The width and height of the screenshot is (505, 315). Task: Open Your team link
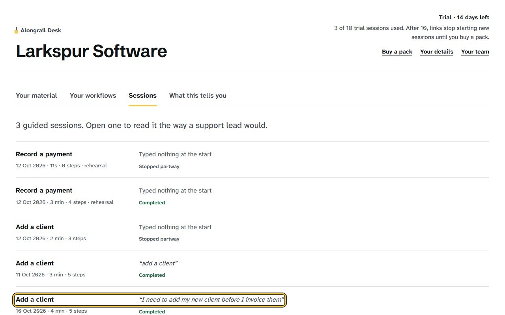[x=475, y=52]
